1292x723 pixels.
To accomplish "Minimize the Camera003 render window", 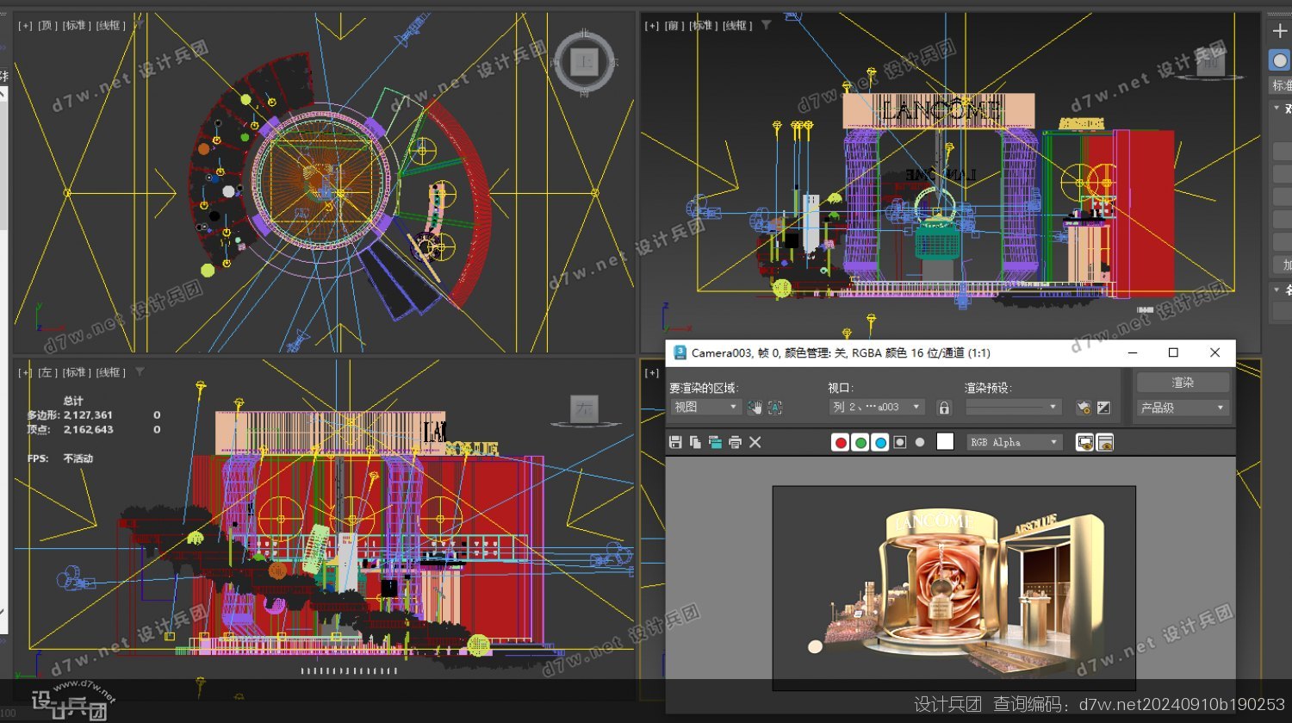I will [1133, 352].
